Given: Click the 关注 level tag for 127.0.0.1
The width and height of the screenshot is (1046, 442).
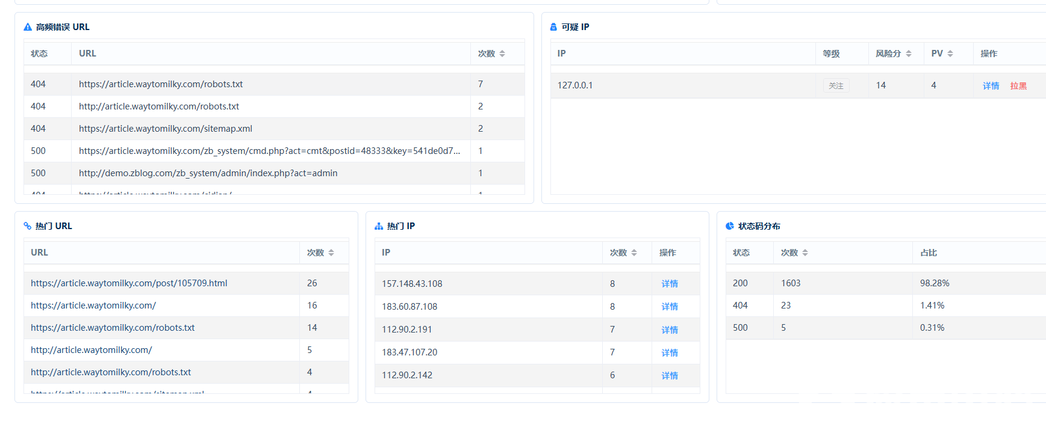Looking at the screenshot, I should [836, 85].
